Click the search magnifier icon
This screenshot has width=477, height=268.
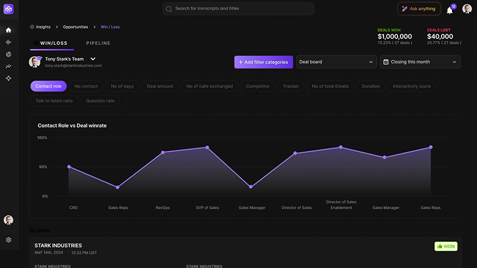tap(169, 9)
